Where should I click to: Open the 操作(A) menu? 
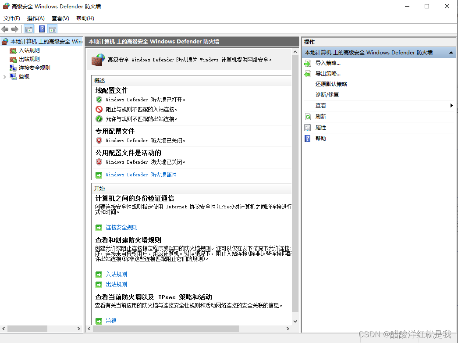[36, 18]
